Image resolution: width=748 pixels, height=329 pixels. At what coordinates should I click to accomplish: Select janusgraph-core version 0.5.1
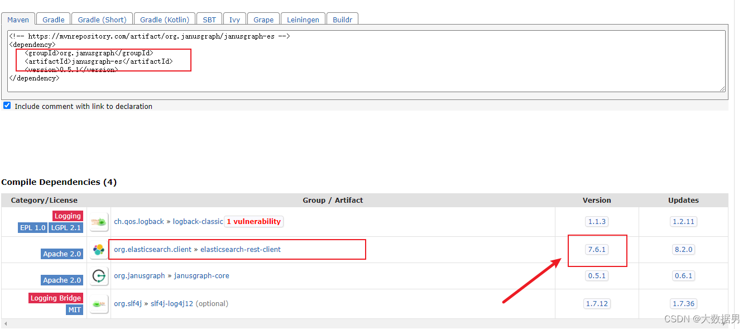click(x=597, y=276)
